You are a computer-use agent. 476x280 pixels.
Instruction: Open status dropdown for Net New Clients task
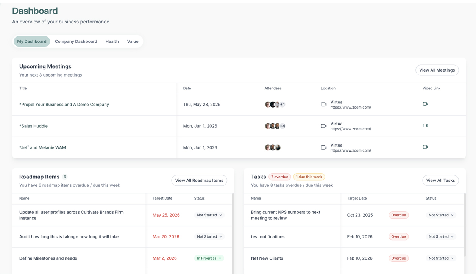click(441, 258)
